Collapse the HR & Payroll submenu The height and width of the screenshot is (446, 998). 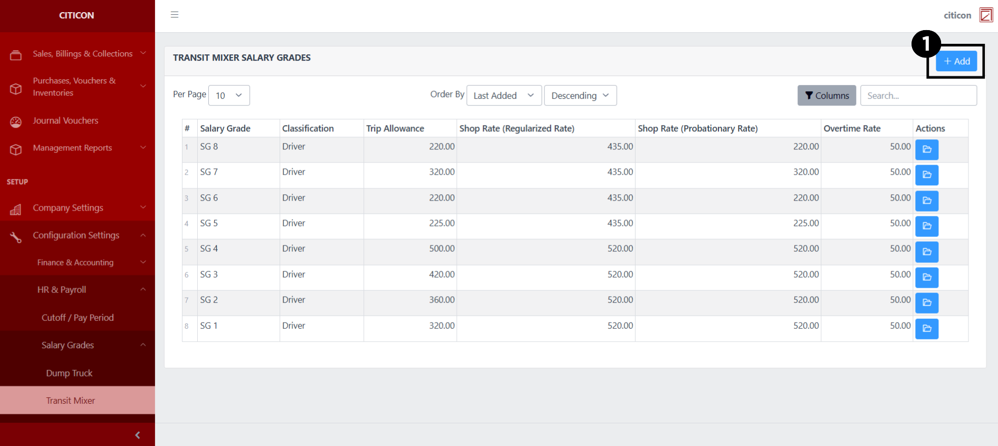143,289
